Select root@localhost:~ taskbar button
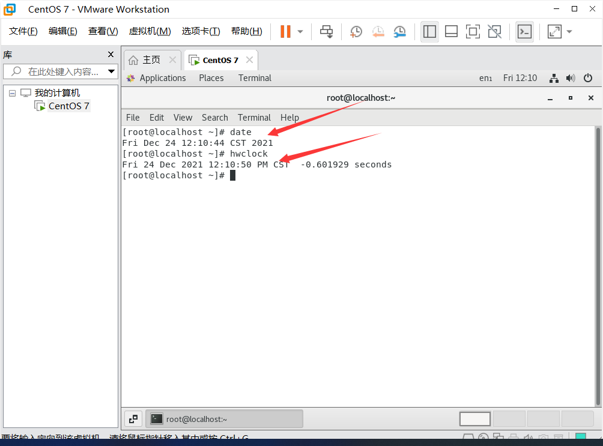 click(x=224, y=419)
